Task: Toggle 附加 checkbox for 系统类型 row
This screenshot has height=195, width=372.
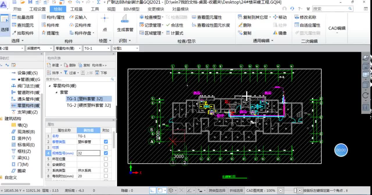Action: 106,170
